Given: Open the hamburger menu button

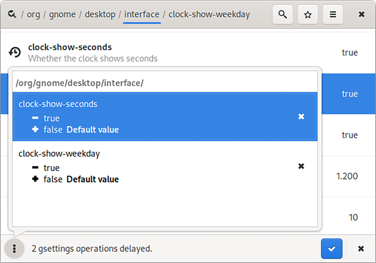Looking at the screenshot, I should pyautogui.click(x=333, y=14).
